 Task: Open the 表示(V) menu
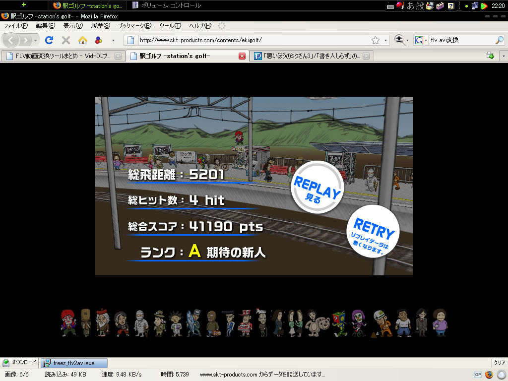point(73,26)
